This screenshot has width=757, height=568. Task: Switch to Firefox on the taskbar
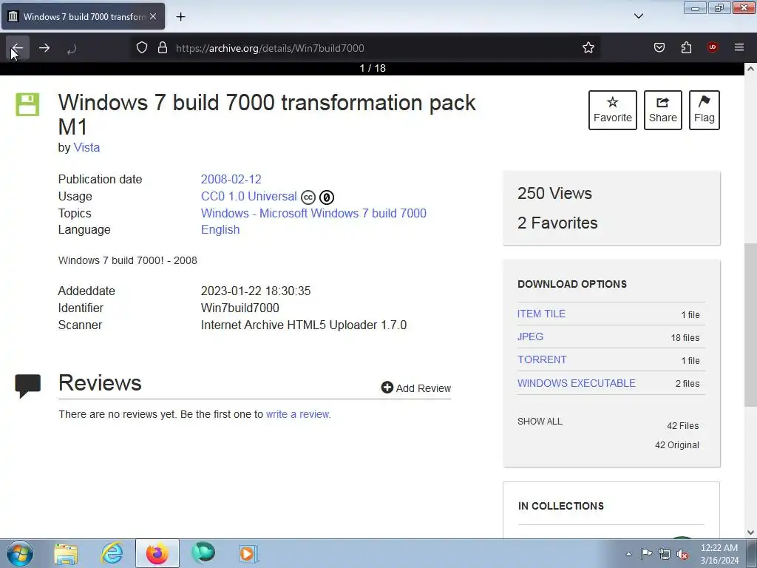coord(157,553)
